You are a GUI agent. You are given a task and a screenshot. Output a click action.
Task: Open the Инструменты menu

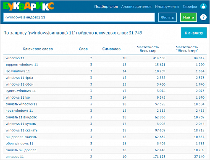click(167, 7)
